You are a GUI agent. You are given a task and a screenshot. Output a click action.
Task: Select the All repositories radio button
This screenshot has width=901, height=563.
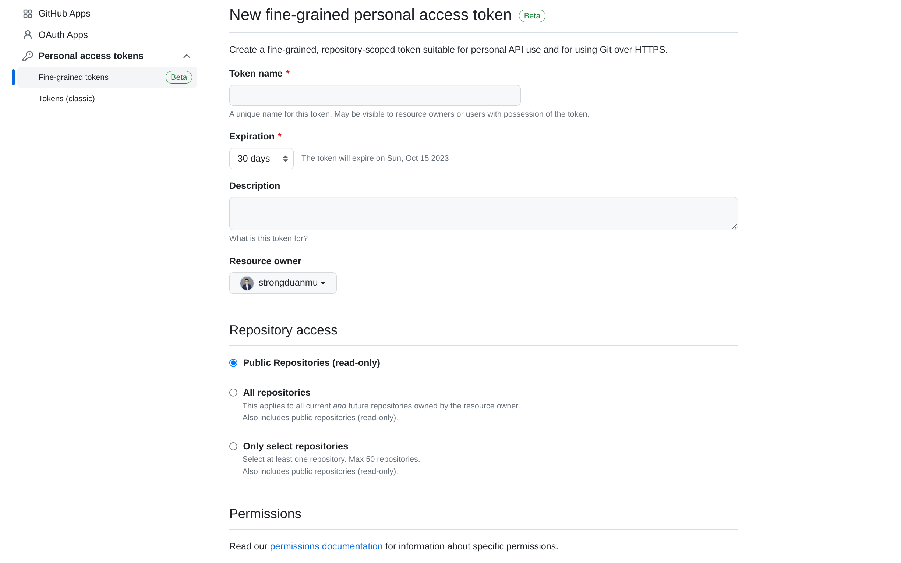pos(233,393)
